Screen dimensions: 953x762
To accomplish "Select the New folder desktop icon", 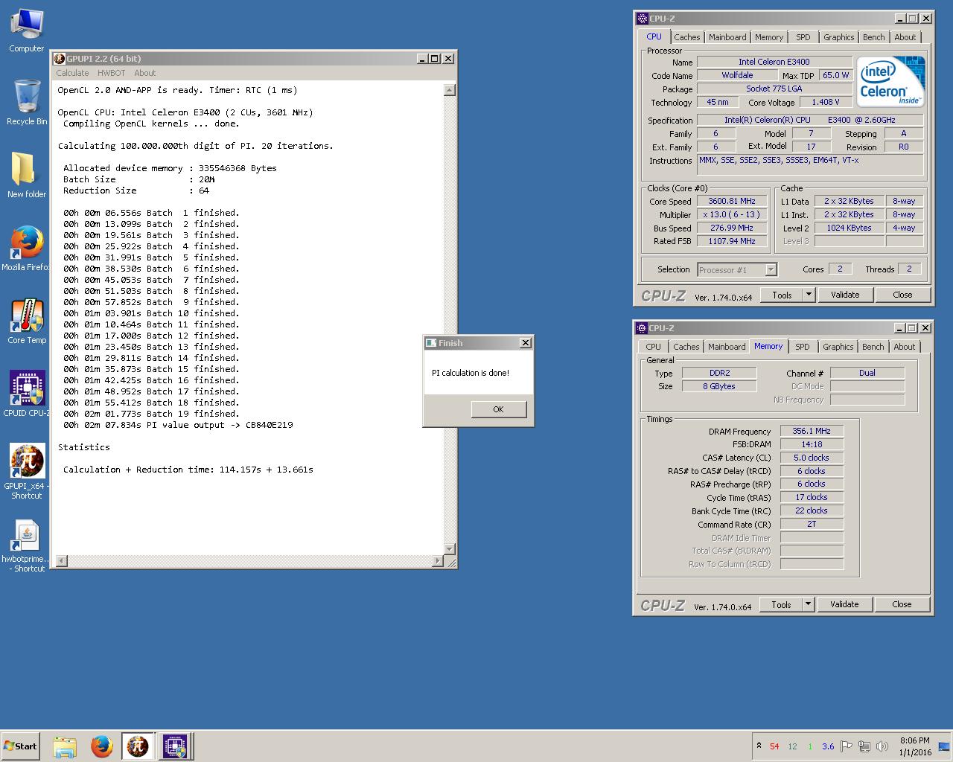I will pos(27,175).
